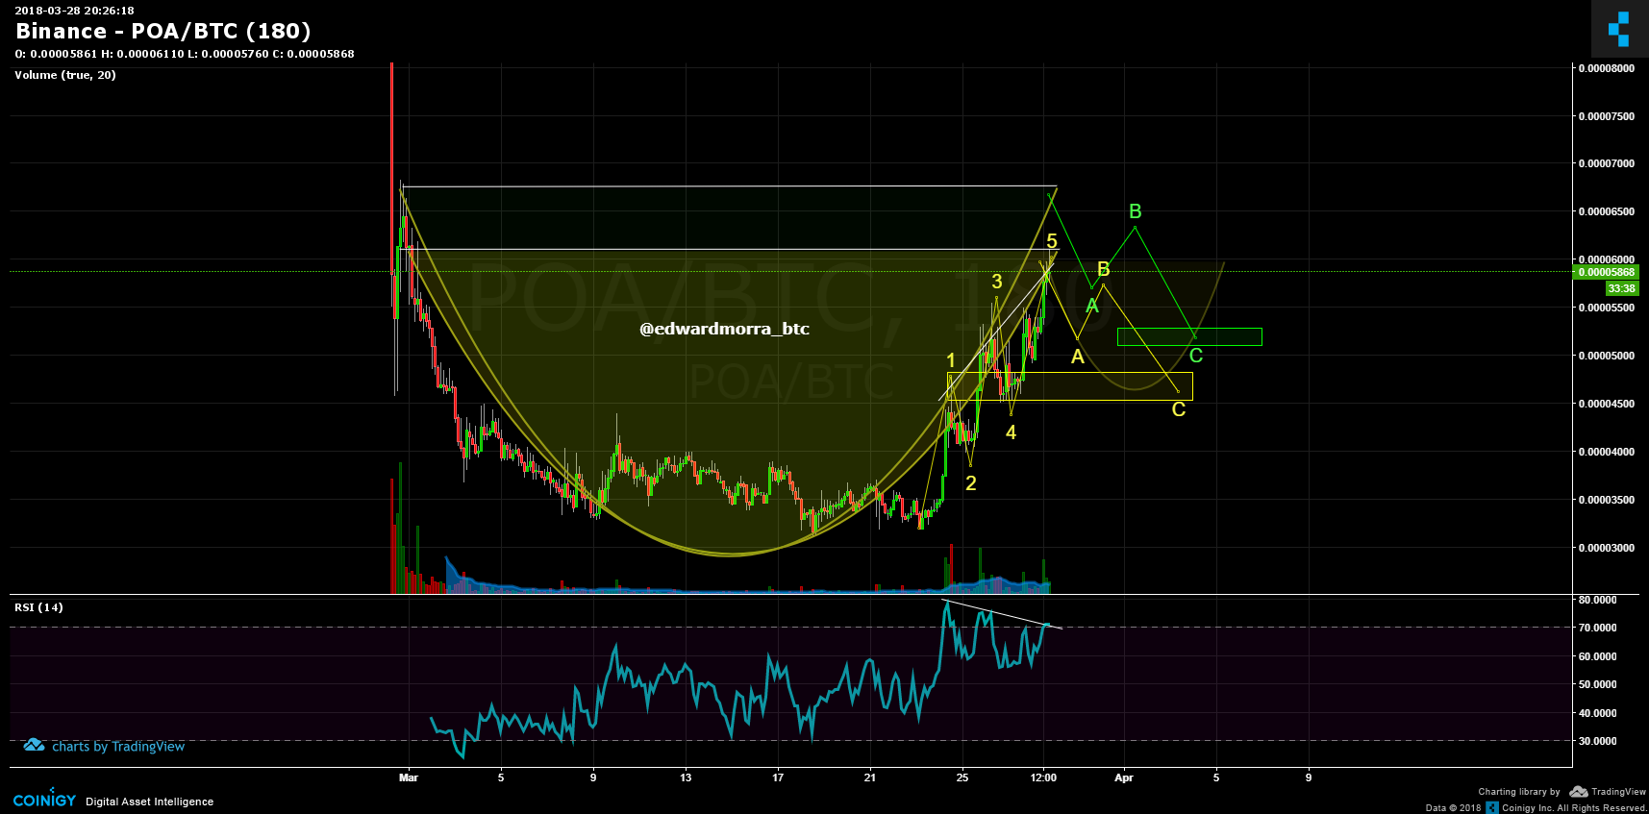This screenshot has height=814, width=1649.
Task: Click the 'RSI (14)' indicator label
Action: (x=38, y=607)
